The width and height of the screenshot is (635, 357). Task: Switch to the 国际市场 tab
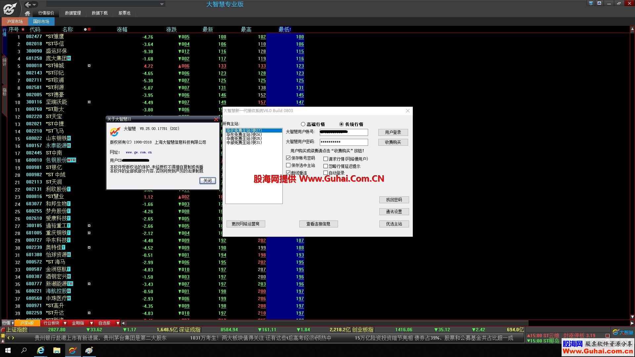[x=41, y=21]
